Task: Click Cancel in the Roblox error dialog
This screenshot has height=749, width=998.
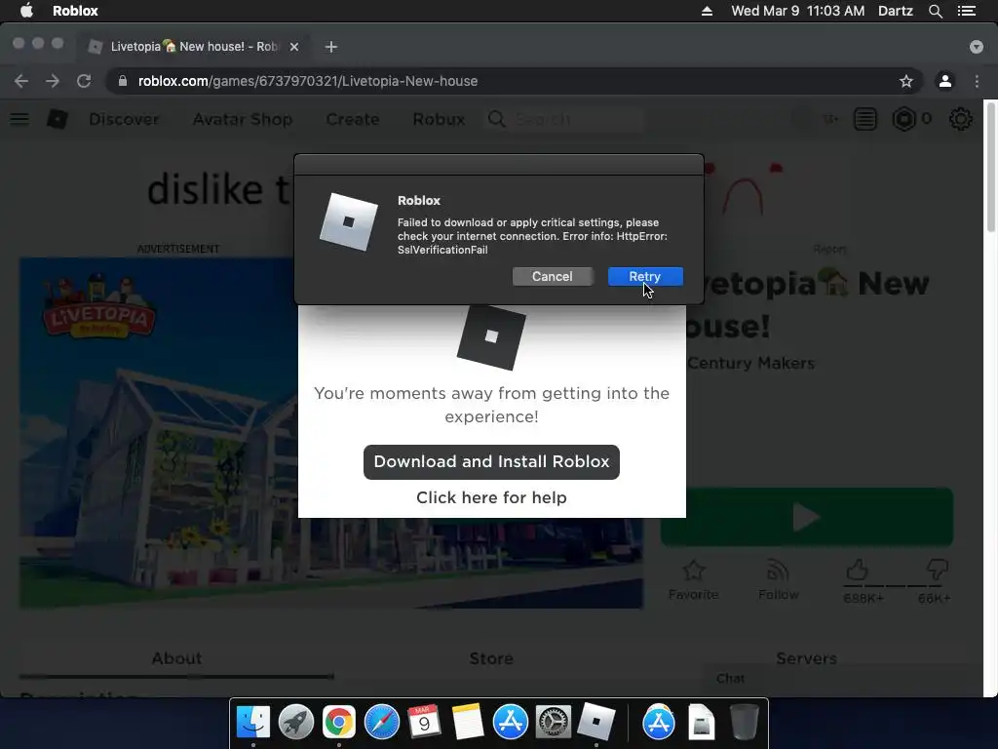Action: pyautogui.click(x=552, y=276)
